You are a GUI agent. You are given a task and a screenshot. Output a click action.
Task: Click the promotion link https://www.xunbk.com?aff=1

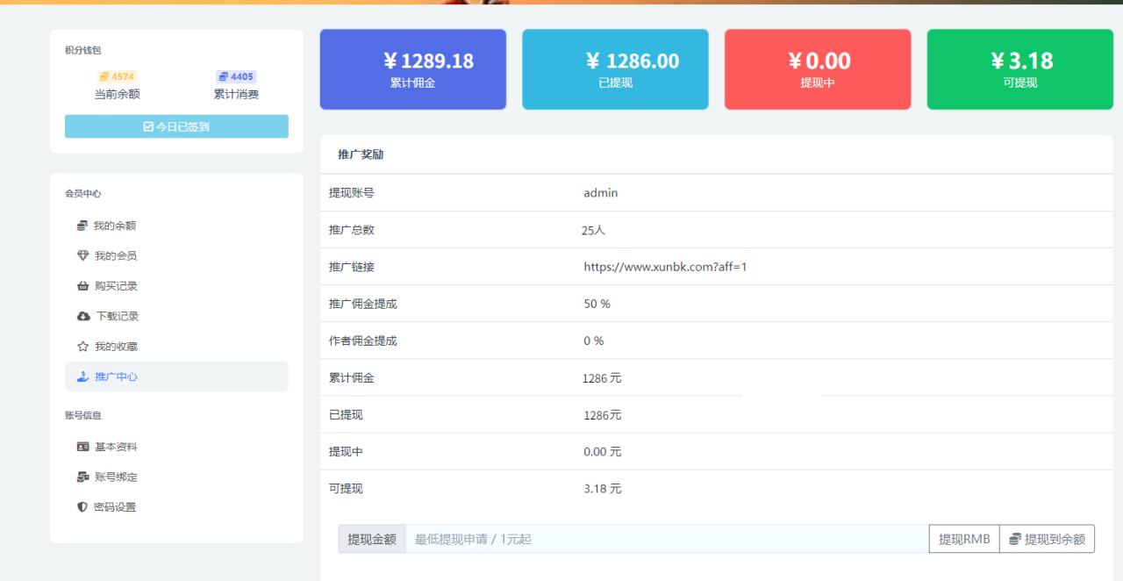tap(665, 267)
